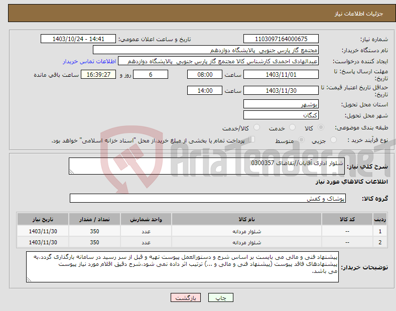The image size is (396, 311).
Task: Click the response time field 08:00
Action: [205, 74]
